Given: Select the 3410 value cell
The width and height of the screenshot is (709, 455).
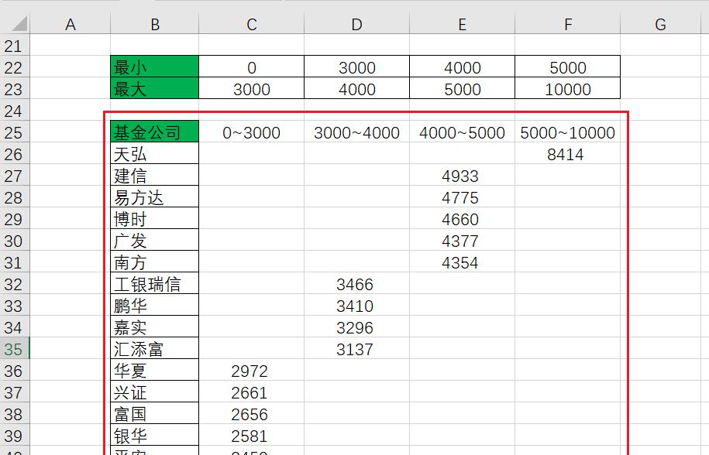Looking at the screenshot, I should [356, 305].
